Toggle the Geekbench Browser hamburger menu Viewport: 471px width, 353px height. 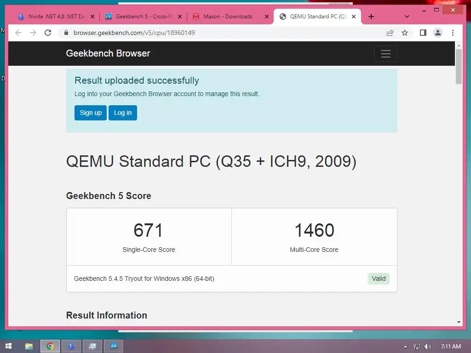click(386, 53)
